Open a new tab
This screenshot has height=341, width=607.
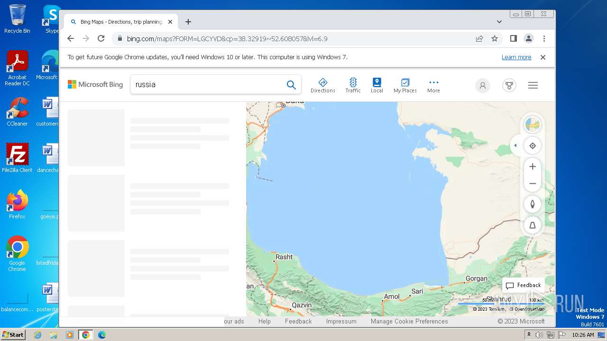[188, 22]
